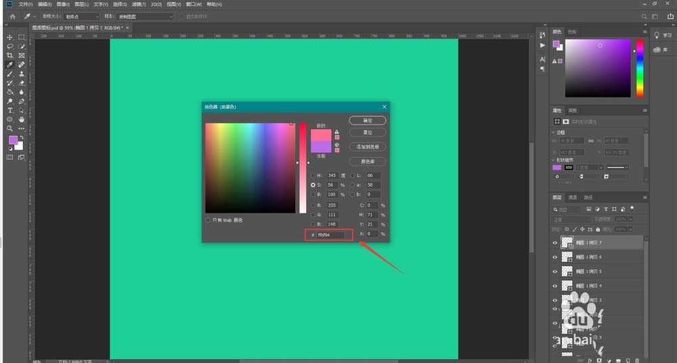
Task: Click the Home icon in options bar
Action: click(x=12, y=16)
